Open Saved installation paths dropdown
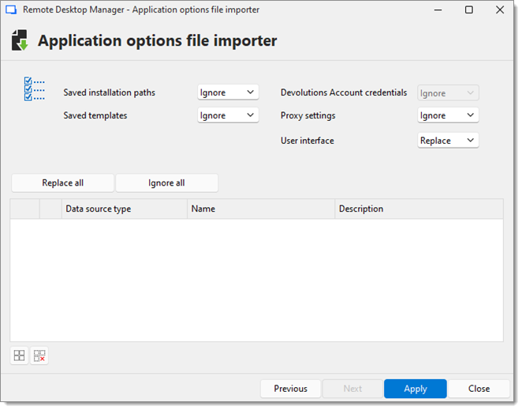The width and height of the screenshot is (522, 410). [228, 92]
